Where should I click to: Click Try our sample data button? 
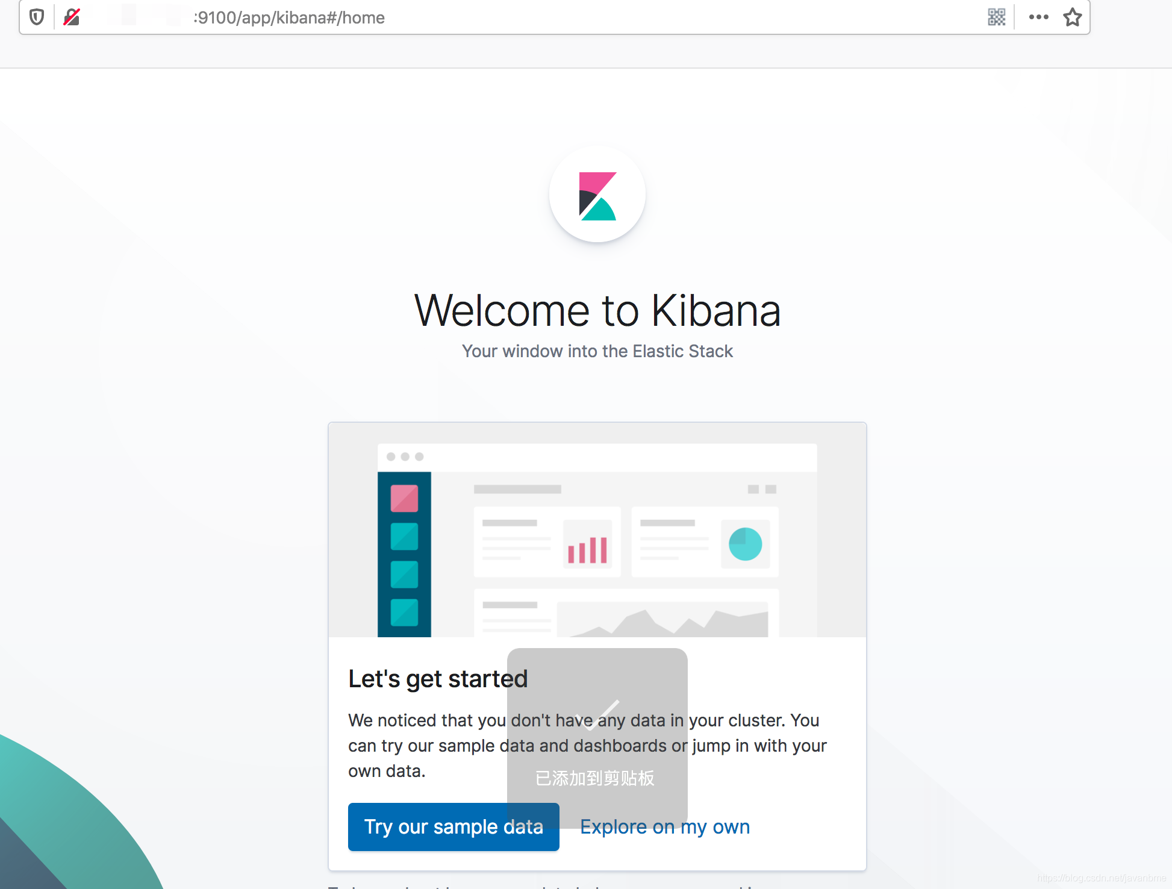454,827
